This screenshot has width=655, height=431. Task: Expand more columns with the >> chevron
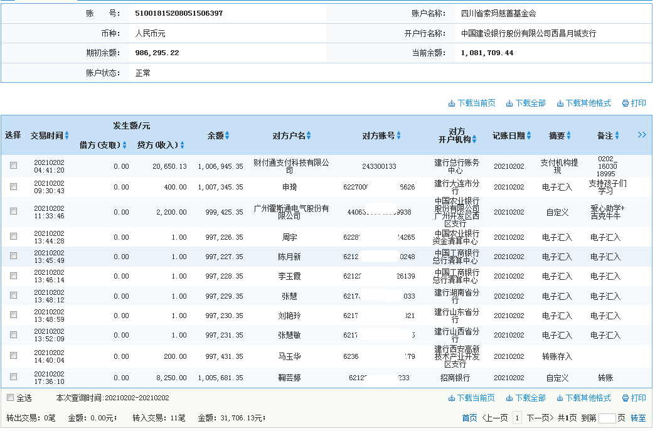[x=642, y=134]
